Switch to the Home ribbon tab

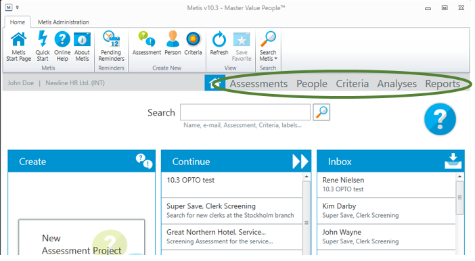(x=18, y=22)
